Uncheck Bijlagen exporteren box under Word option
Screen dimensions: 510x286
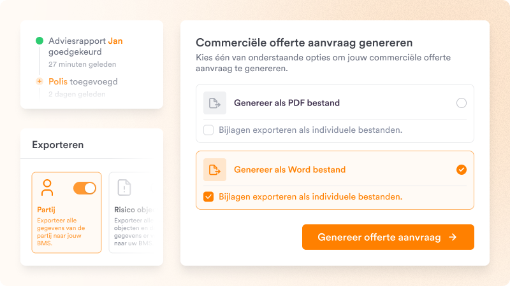208,196
